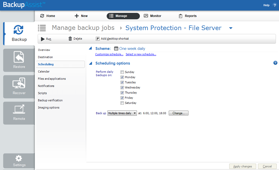279x170 pixels.
Task: Uncheck the Thursday backup checkbox
Action: 122,93
